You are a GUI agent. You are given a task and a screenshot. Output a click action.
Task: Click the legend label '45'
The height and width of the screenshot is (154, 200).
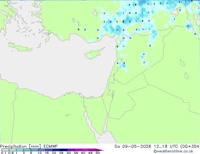(x=90, y=153)
